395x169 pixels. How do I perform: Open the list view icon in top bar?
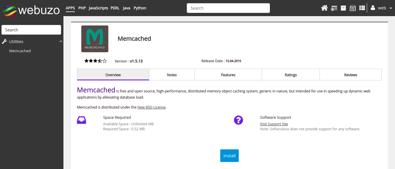362,8
